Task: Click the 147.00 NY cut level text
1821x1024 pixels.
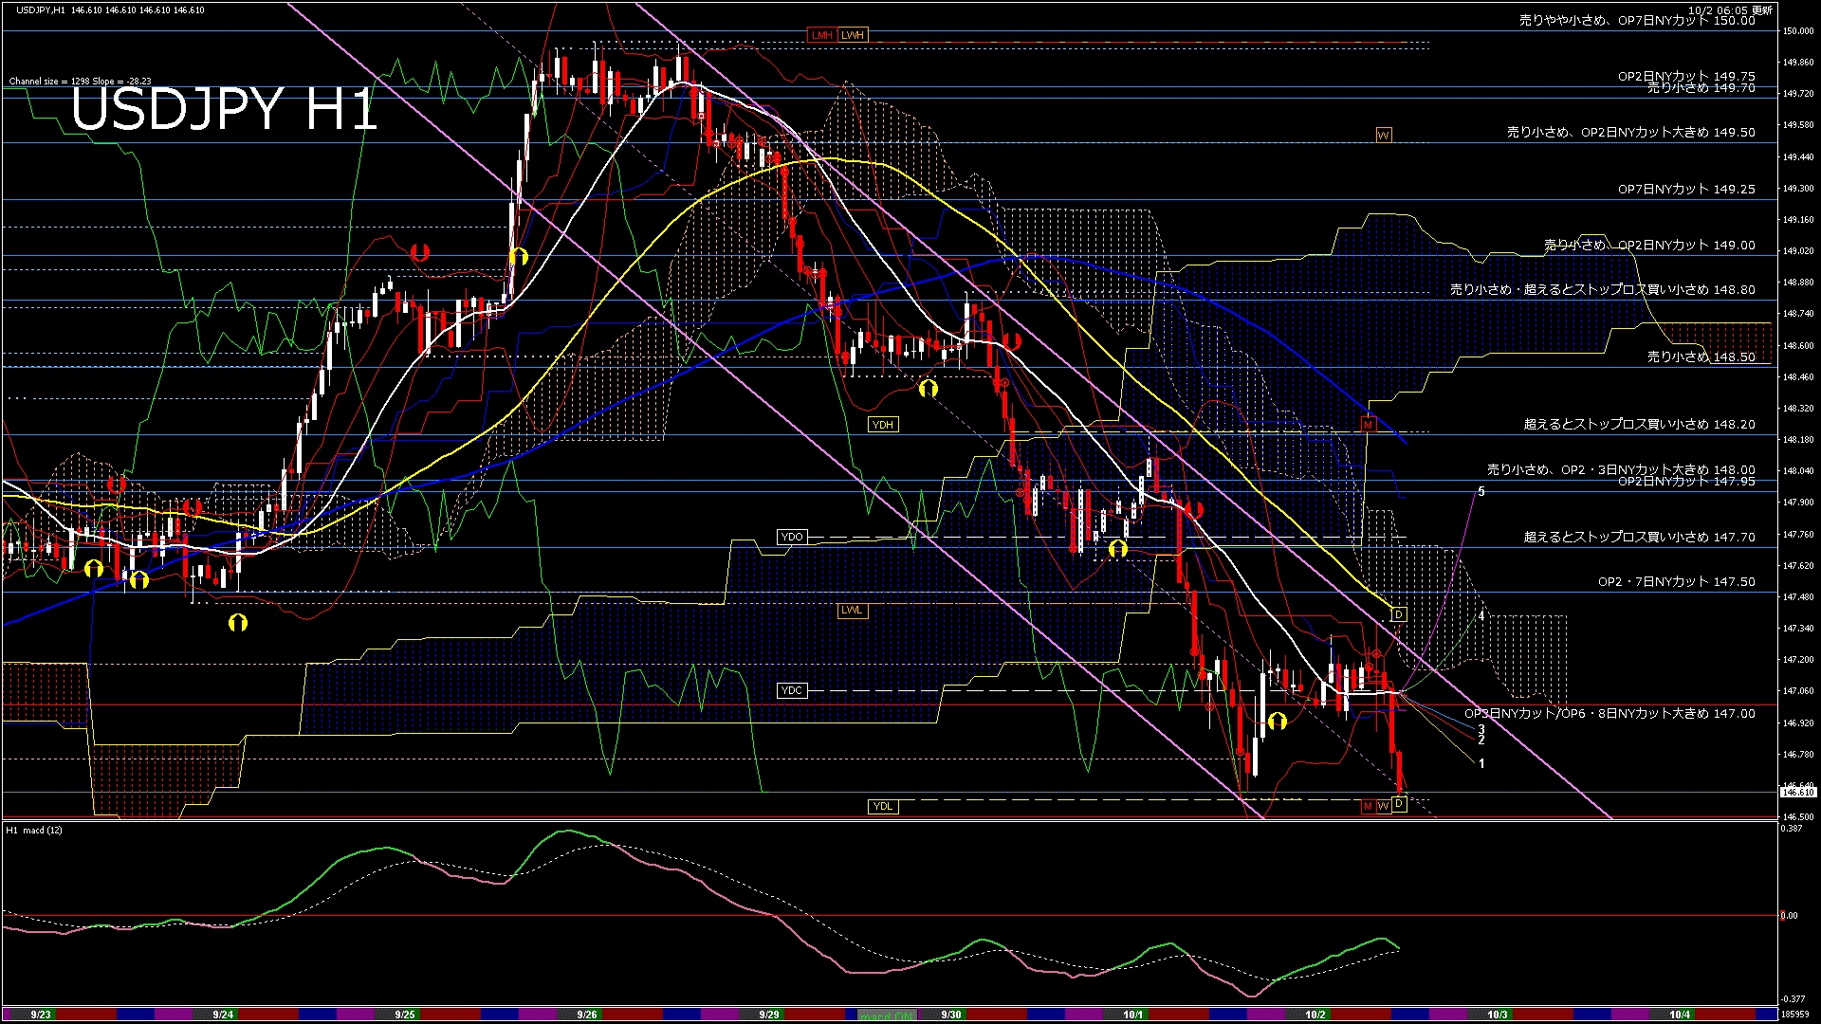Action: (1609, 714)
